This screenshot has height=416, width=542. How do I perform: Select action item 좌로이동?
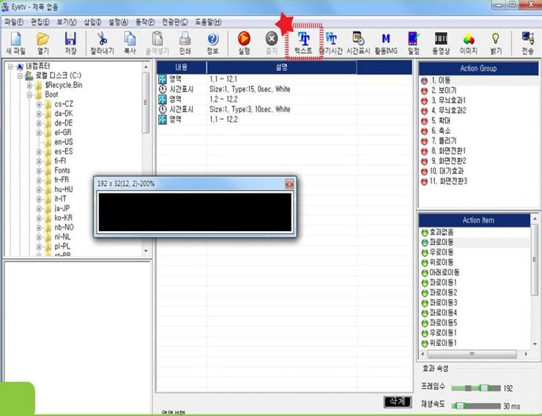click(475, 242)
